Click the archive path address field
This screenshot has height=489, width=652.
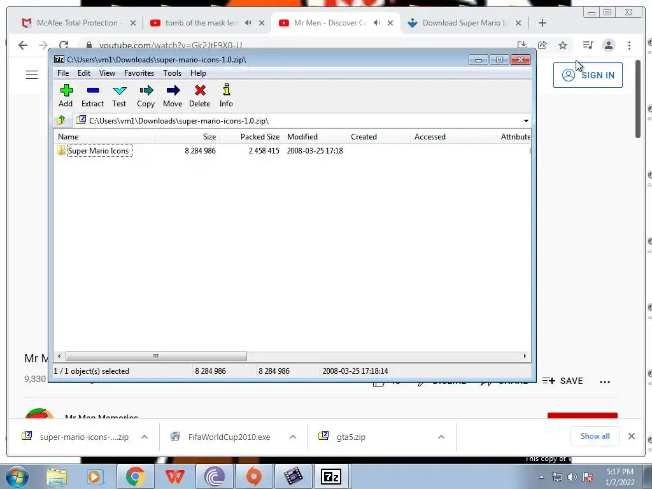tap(298, 120)
